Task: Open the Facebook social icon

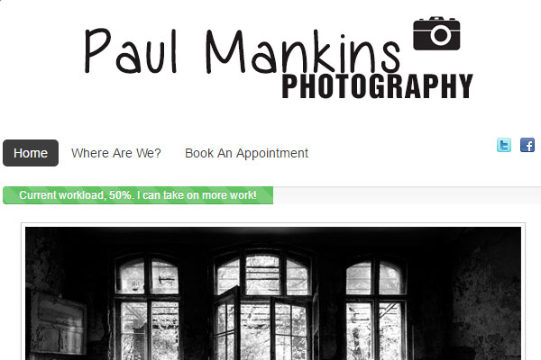Action: point(527,145)
